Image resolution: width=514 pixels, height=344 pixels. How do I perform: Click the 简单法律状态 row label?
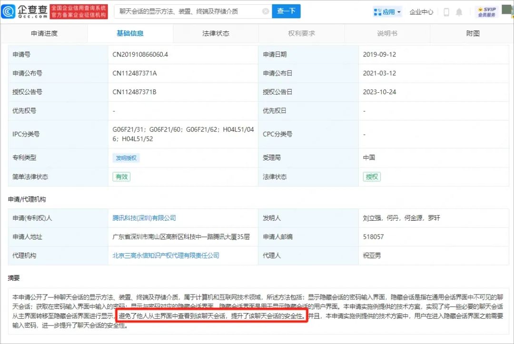[x=30, y=177]
